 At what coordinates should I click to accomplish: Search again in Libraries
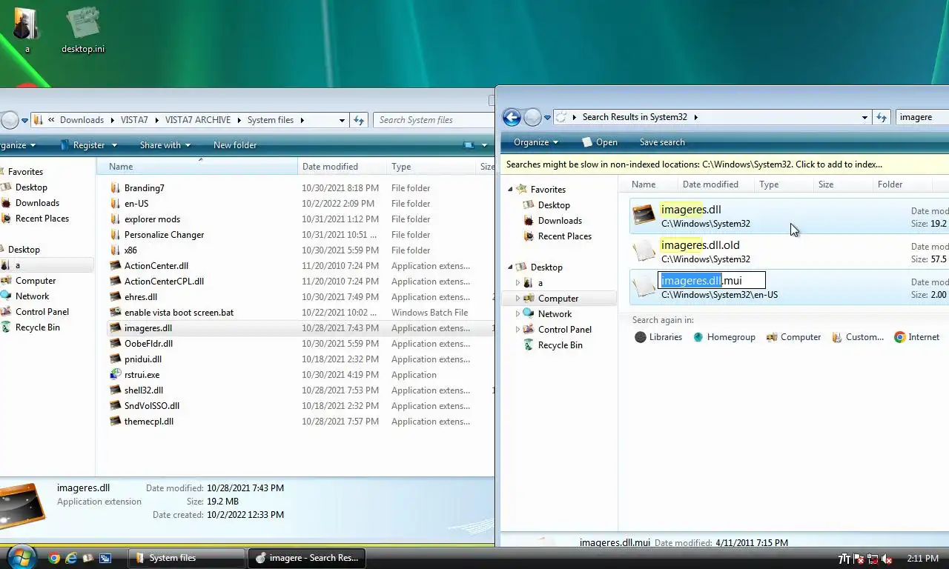pyautogui.click(x=658, y=337)
